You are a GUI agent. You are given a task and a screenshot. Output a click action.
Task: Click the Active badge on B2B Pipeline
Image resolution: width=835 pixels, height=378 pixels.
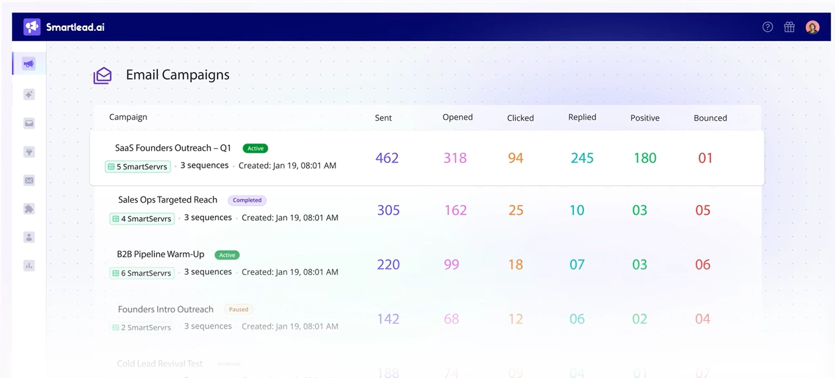point(227,255)
